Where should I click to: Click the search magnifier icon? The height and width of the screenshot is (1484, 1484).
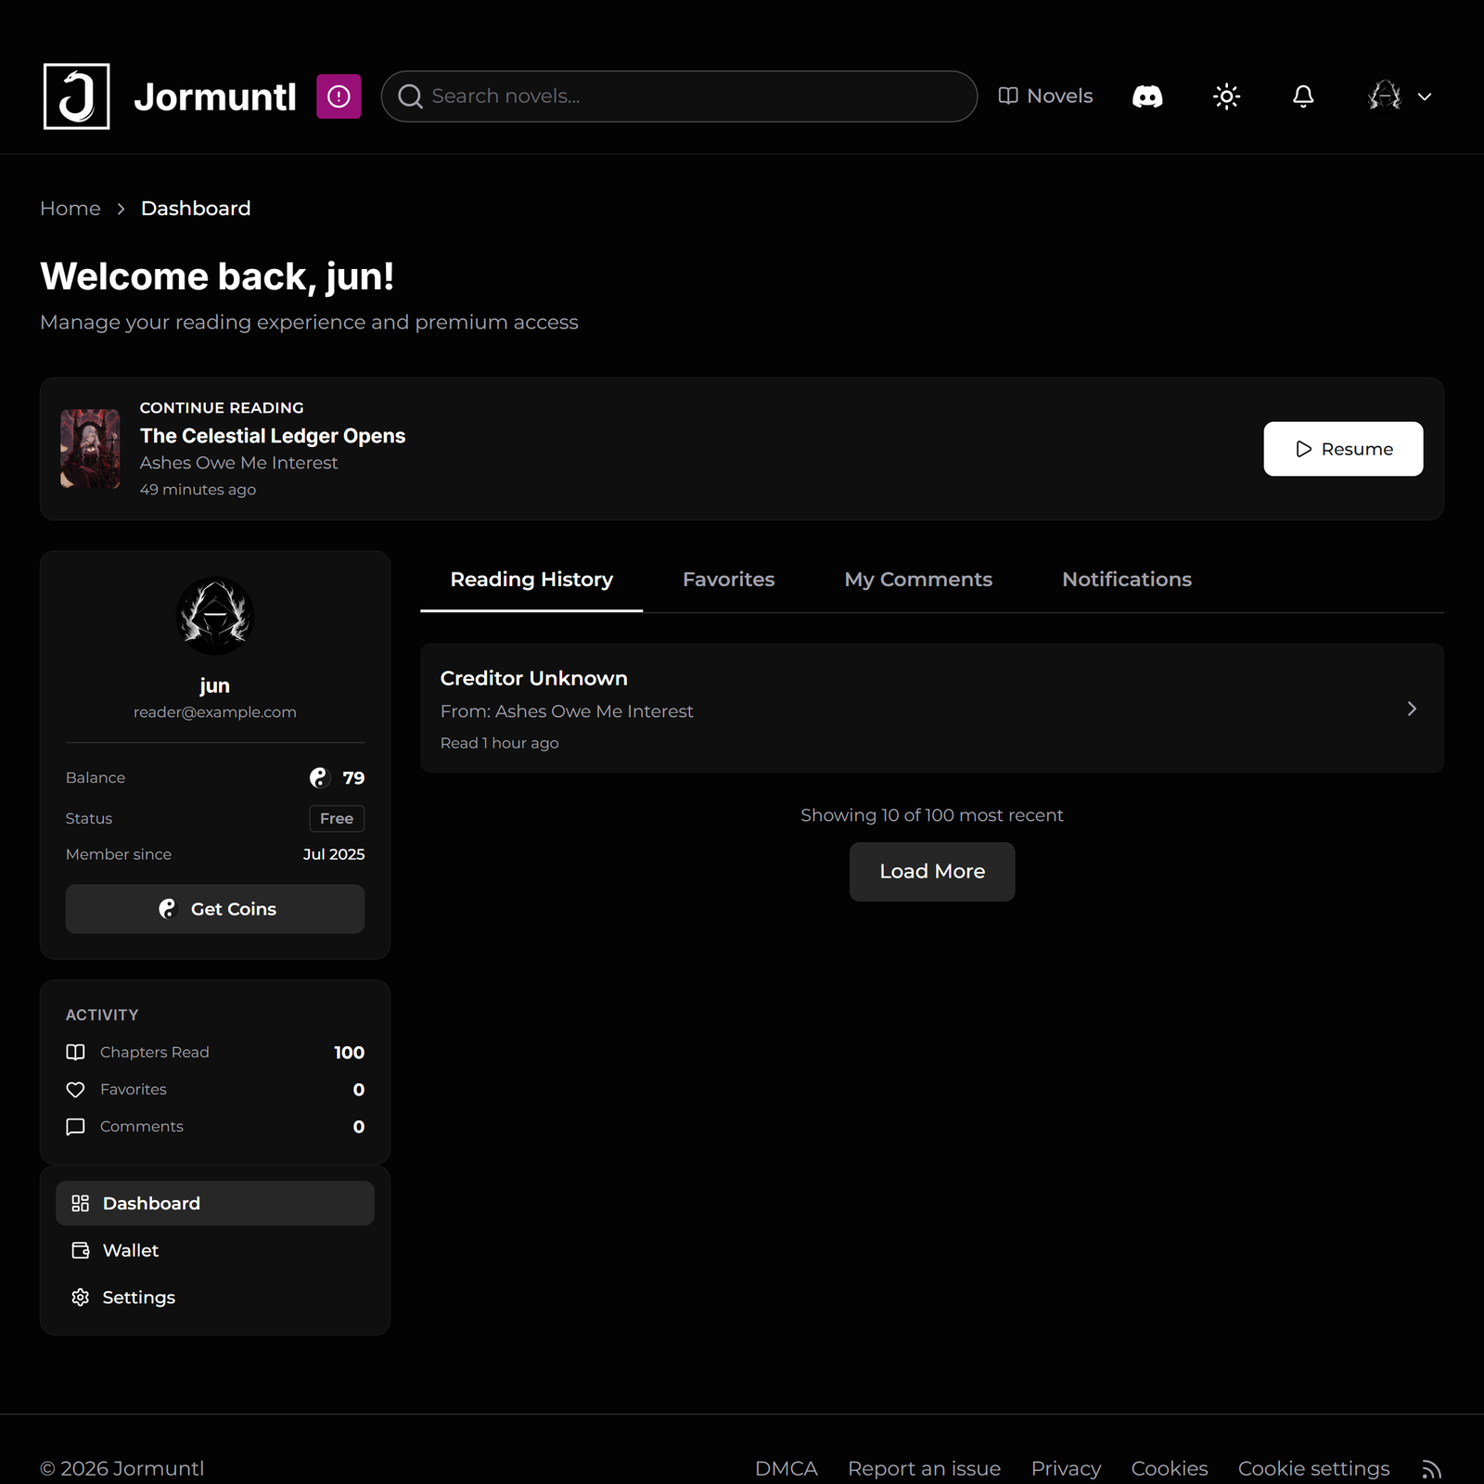tap(410, 96)
